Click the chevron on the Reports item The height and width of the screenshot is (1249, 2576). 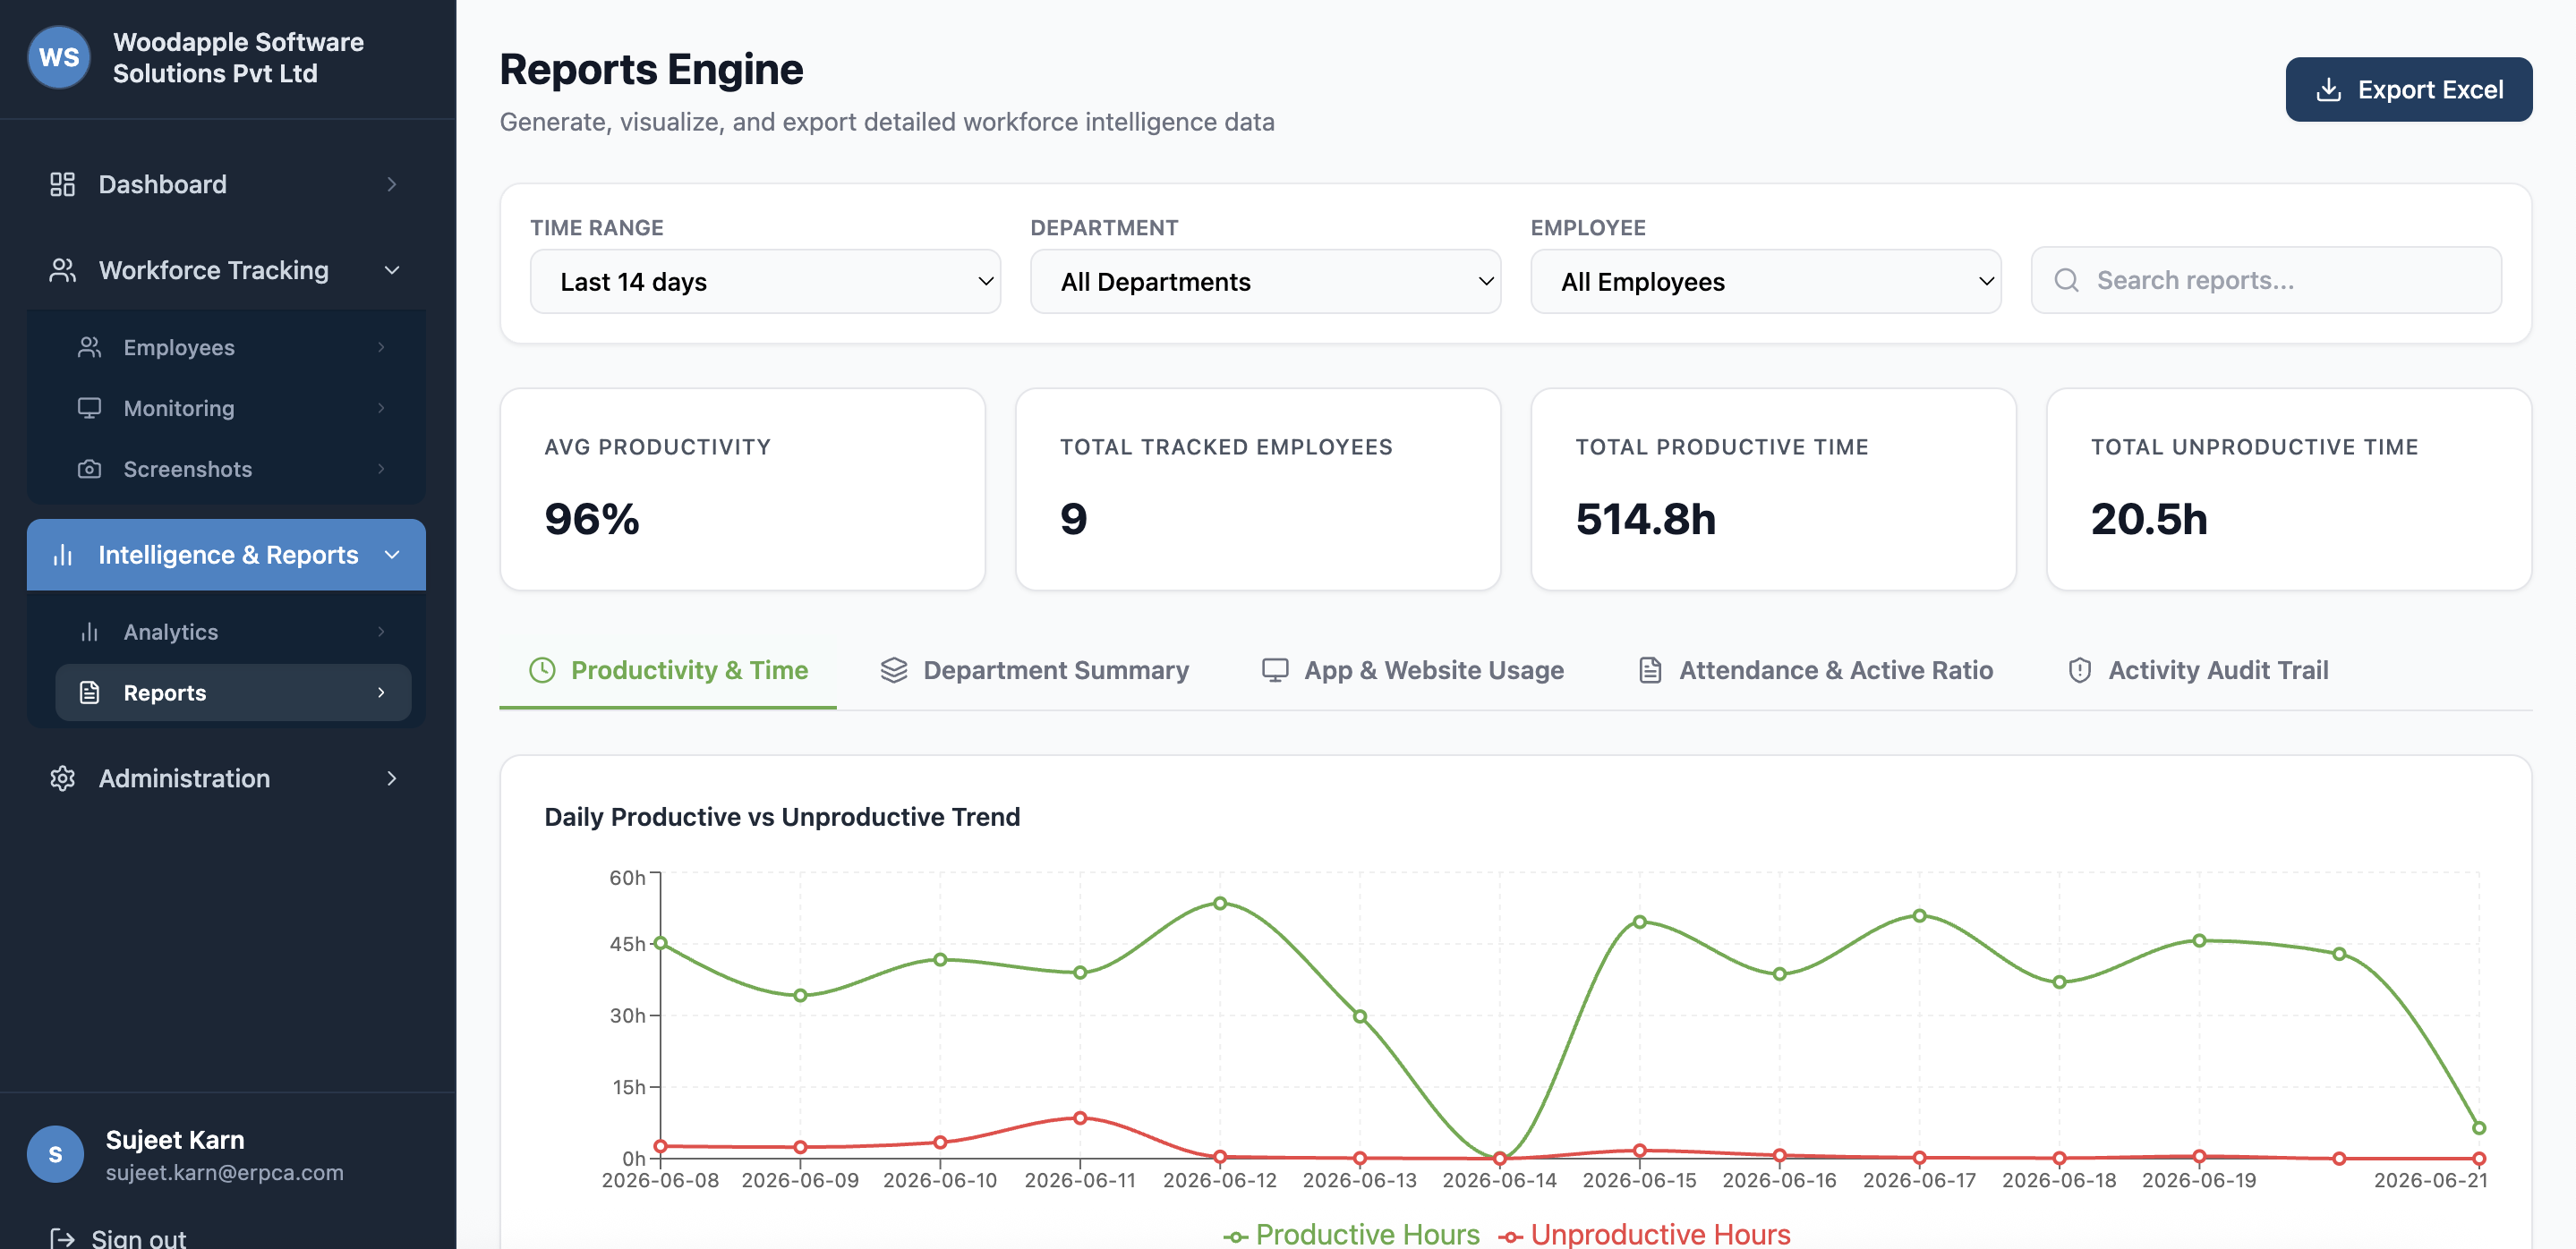coord(381,692)
